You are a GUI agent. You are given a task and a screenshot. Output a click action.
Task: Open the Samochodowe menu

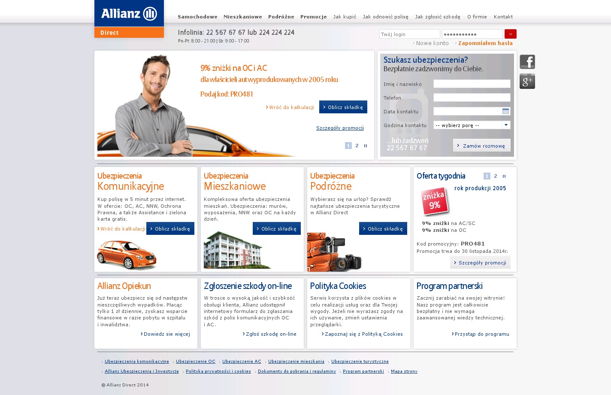(197, 17)
